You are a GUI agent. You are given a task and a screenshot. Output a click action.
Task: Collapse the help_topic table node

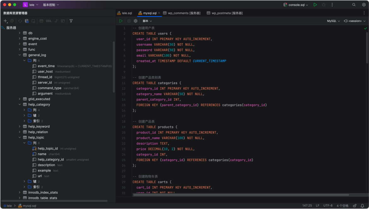tap(20, 138)
